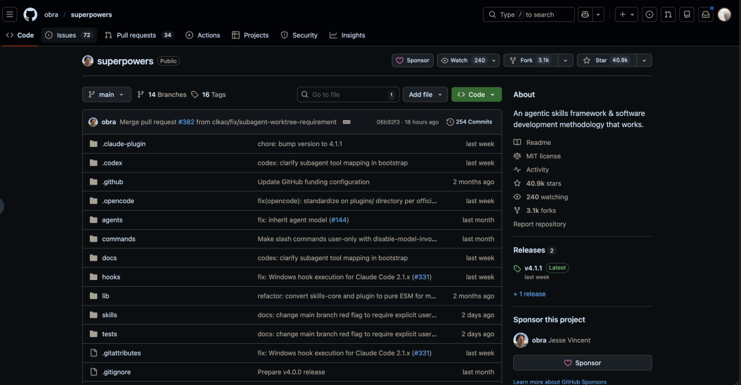Click the 240 watching eye icon
This screenshot has height=385, width=741.
[x=517, y=197]
